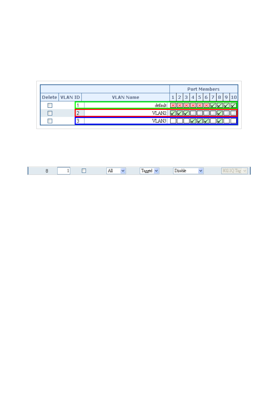Viewport: 278px width, 394px height.
Task: Open the 'All' frame type dropdown
Action: point(116,171)
